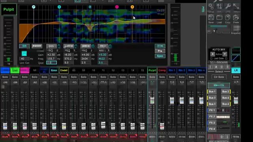The width and height of the screenshot is (253, 142).
Task: Click the cyan high-pass filter slope icon
Action: point(24,54)
